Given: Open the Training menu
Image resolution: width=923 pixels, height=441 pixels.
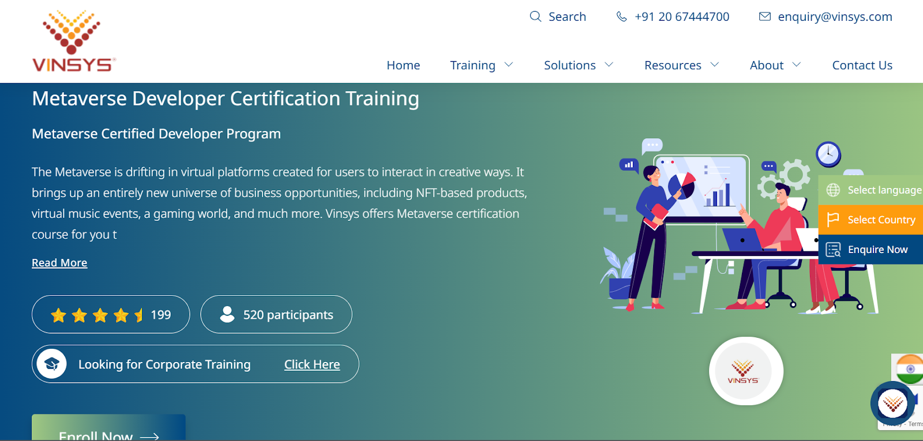Looking at the screenshot, I should tap(472, 66).
